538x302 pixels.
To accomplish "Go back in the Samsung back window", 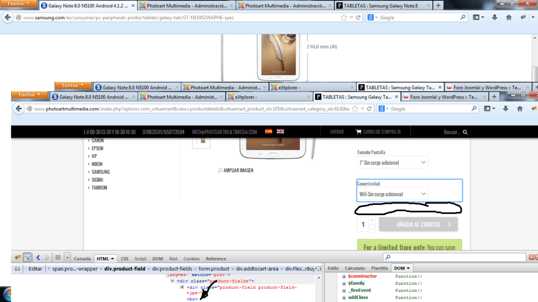I will pyautogui.click(x=7, y=18).
